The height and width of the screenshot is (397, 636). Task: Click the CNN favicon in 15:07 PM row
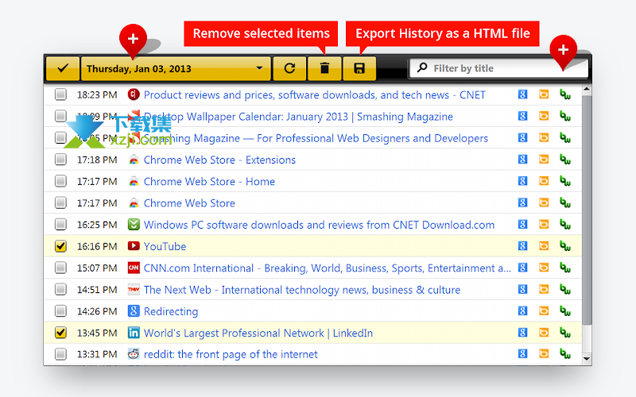pyautogui.click(x=134, y=268)
